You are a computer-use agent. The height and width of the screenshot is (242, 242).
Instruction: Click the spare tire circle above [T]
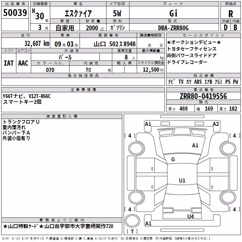coord(132,221)
